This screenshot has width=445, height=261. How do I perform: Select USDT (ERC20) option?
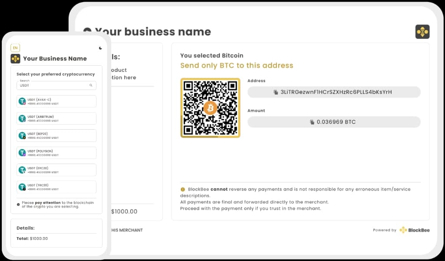(x=56, y=170)
